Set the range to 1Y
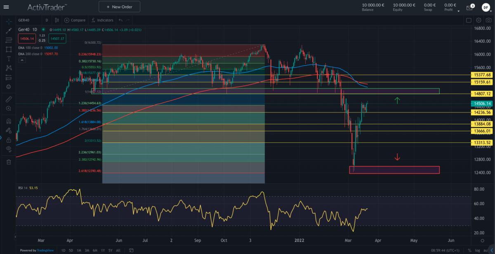This screenshot has width=495, height=254. coord(103,250)
